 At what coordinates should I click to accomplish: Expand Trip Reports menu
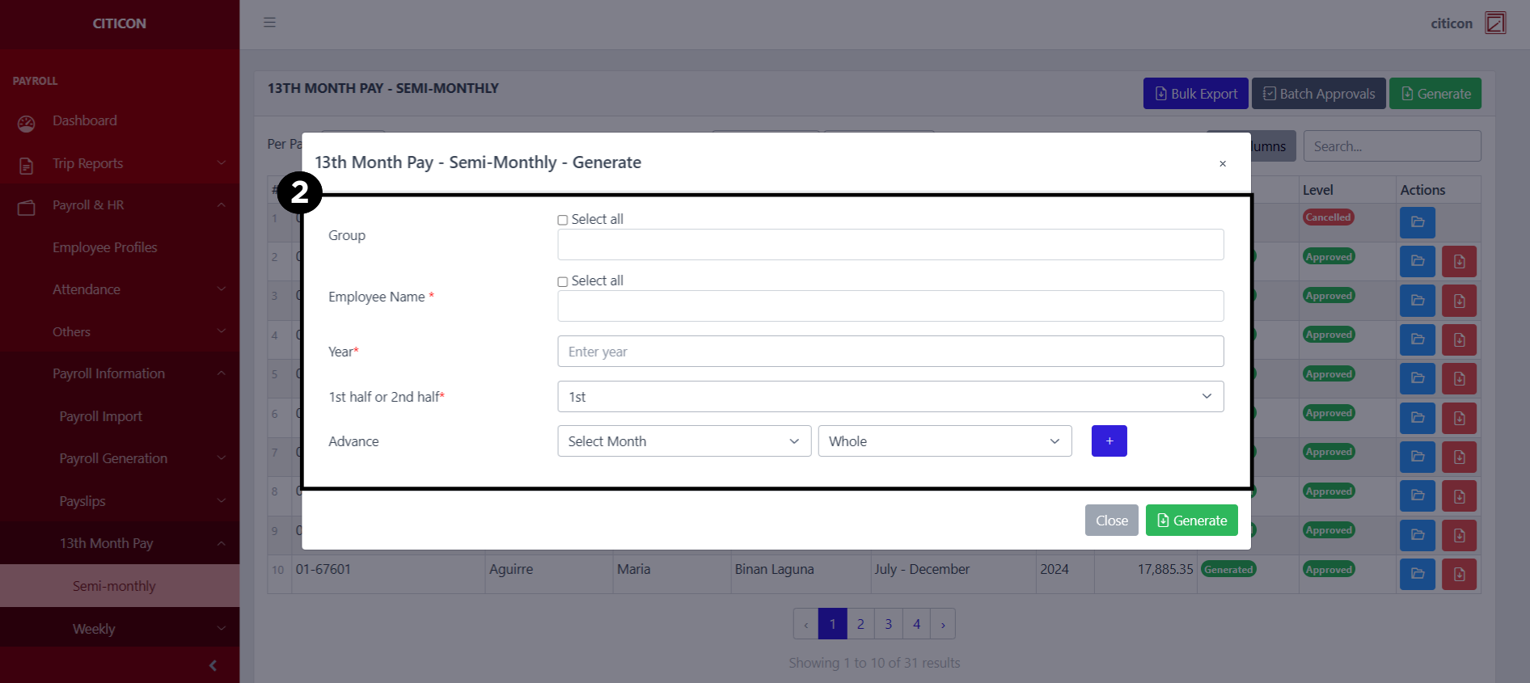tap(120, 163)
